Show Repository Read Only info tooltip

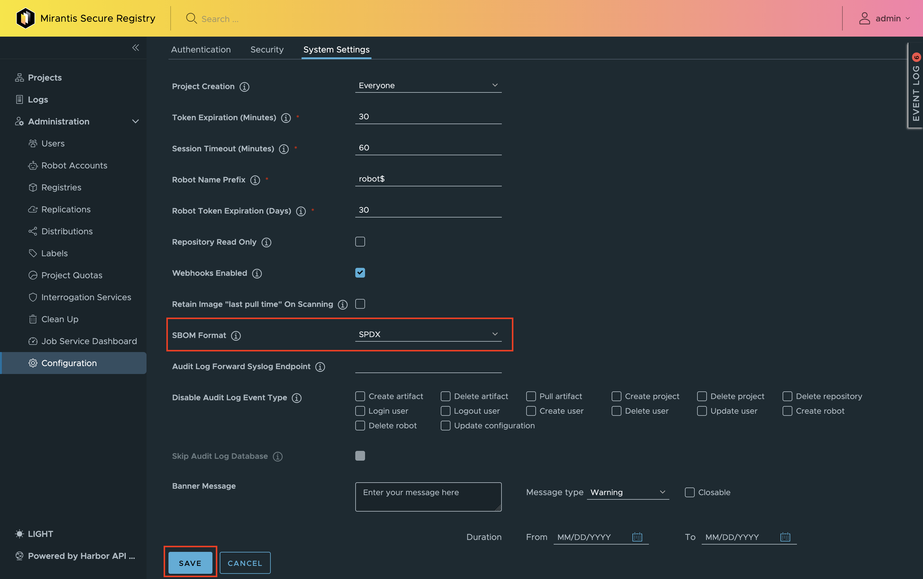coord(266,243)
